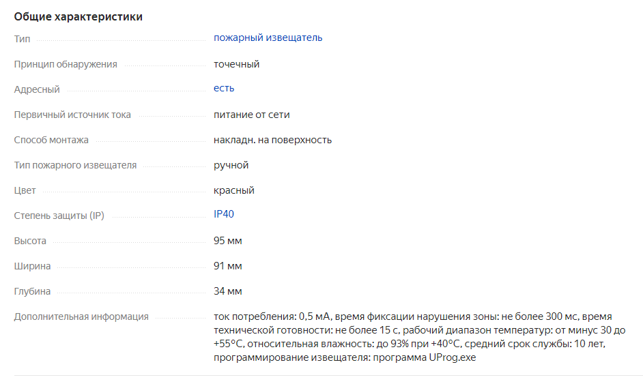The width and height of the screenshot is (643, 384).
Task: Click the "ручной" value text
Action: 231,166
